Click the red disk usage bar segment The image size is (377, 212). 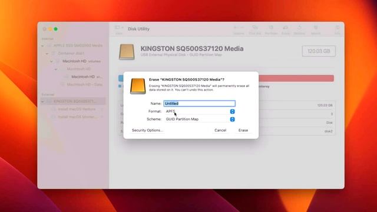tap(296, 78)
